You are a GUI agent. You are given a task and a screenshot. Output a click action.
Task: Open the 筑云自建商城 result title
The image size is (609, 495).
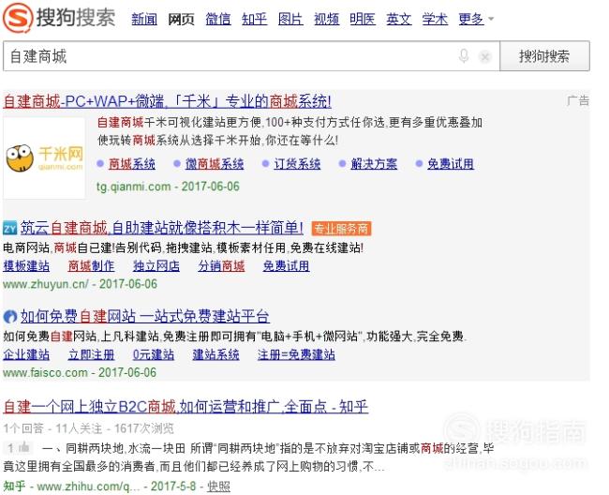161,228
